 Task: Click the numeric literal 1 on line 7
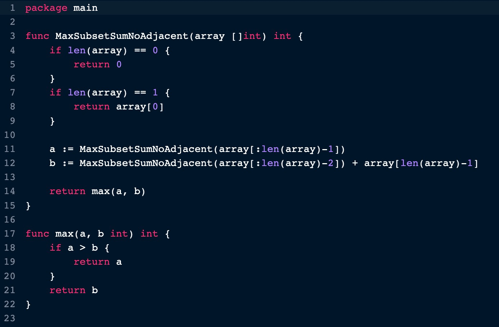point(155,93)
